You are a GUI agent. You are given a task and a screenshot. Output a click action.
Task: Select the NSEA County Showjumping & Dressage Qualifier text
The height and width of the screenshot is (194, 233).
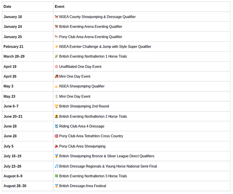(x=97, y=17)
